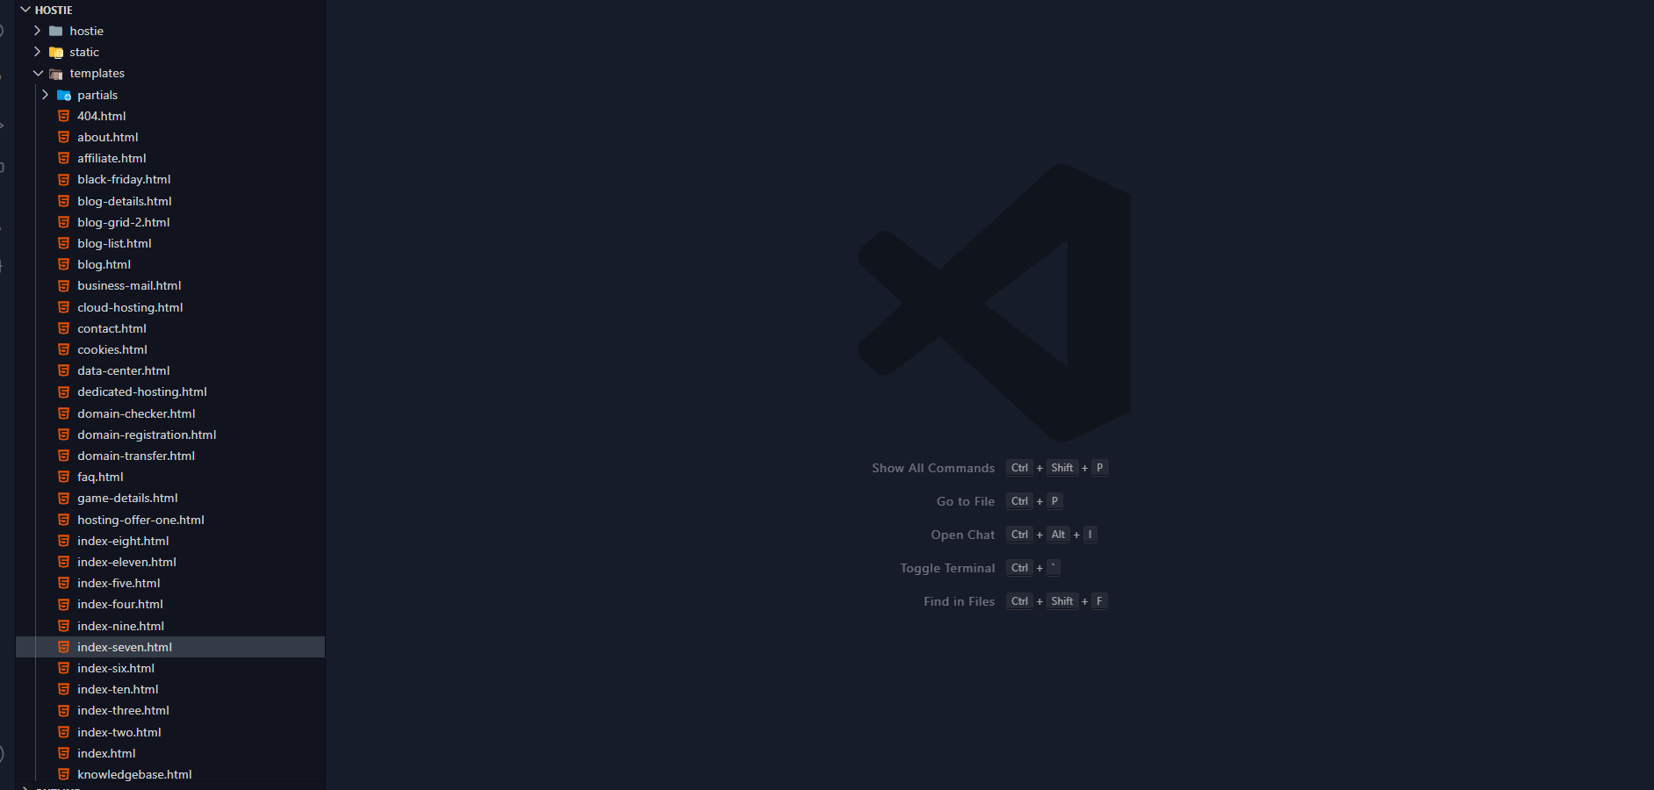Viewport: 1654px width, 790px height.
Task: Click the HTML5 icon next to index.html
Action: [x=64, y=753]
